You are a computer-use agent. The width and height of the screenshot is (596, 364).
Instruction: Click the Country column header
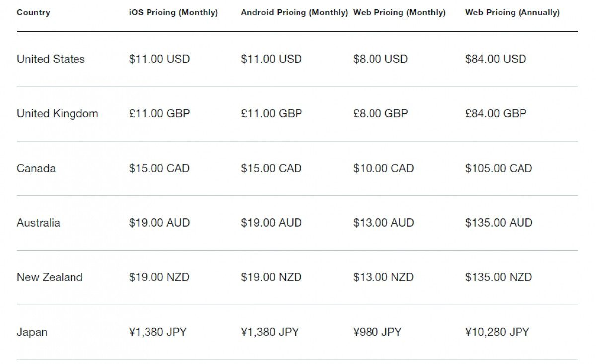click(33, 13)
